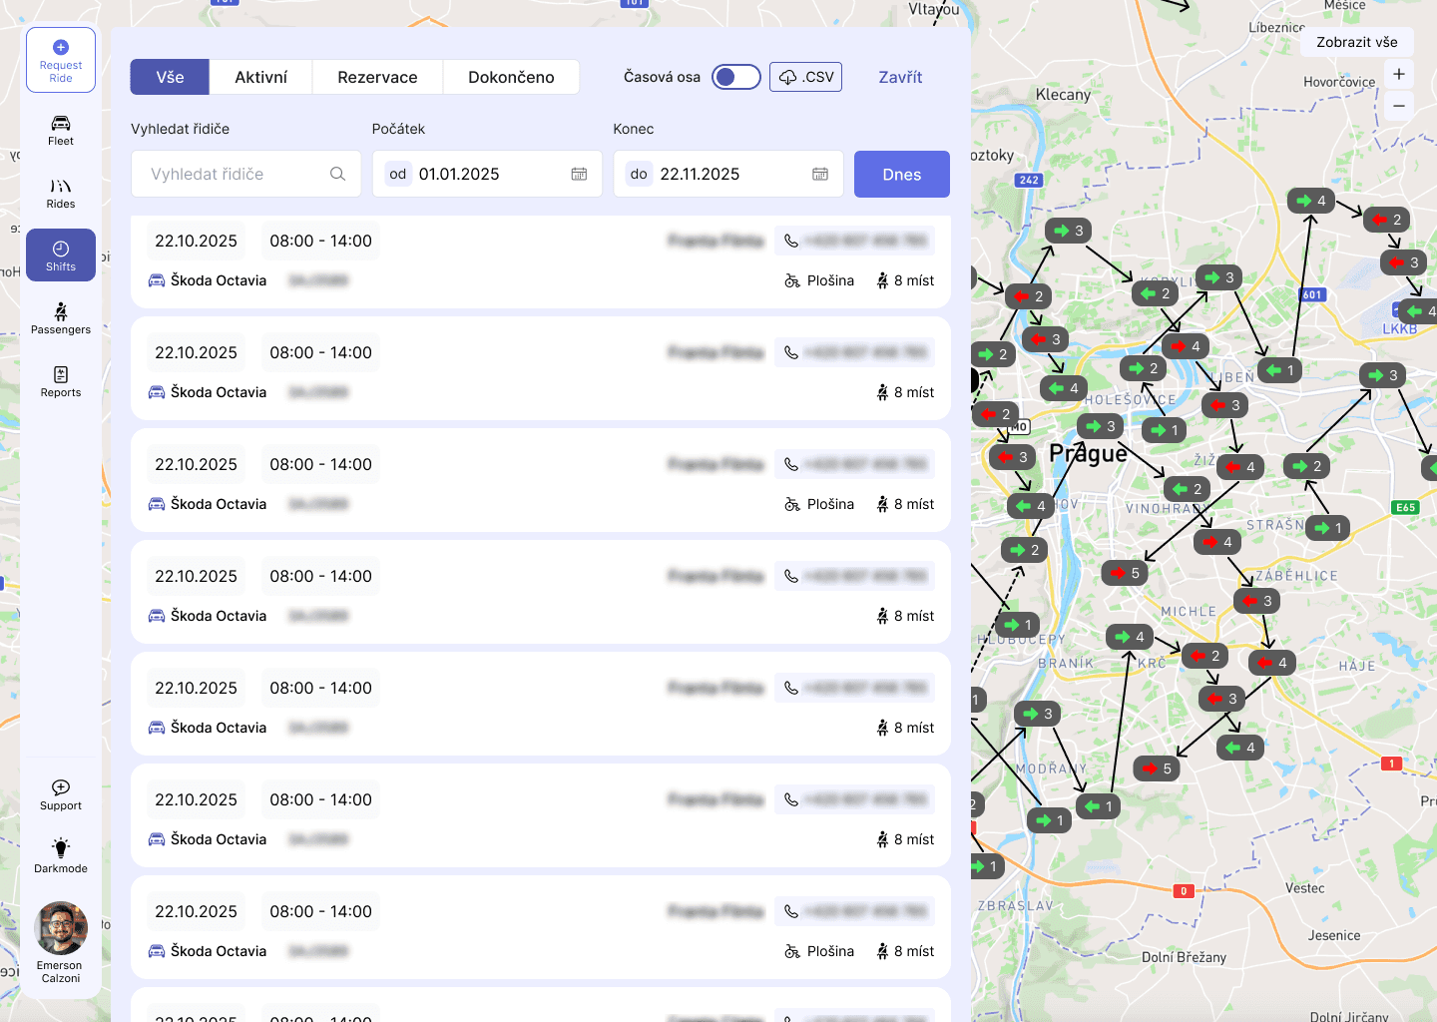This screenshot has height=1022, width=1437.
Task: Select the Shifts sidebar item
Action: 61,255
